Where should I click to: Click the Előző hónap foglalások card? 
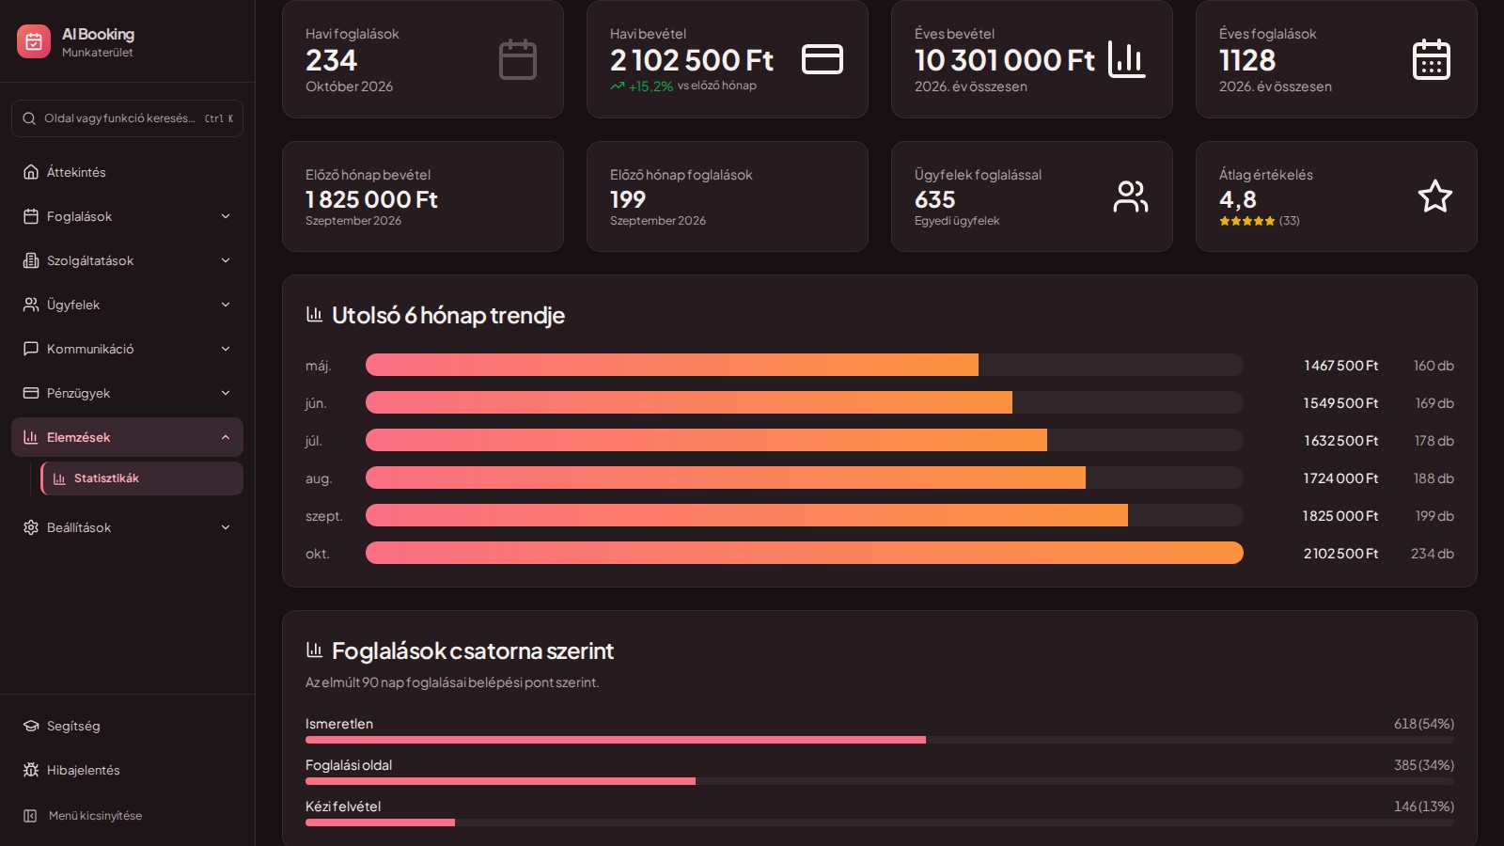(728, 196)
